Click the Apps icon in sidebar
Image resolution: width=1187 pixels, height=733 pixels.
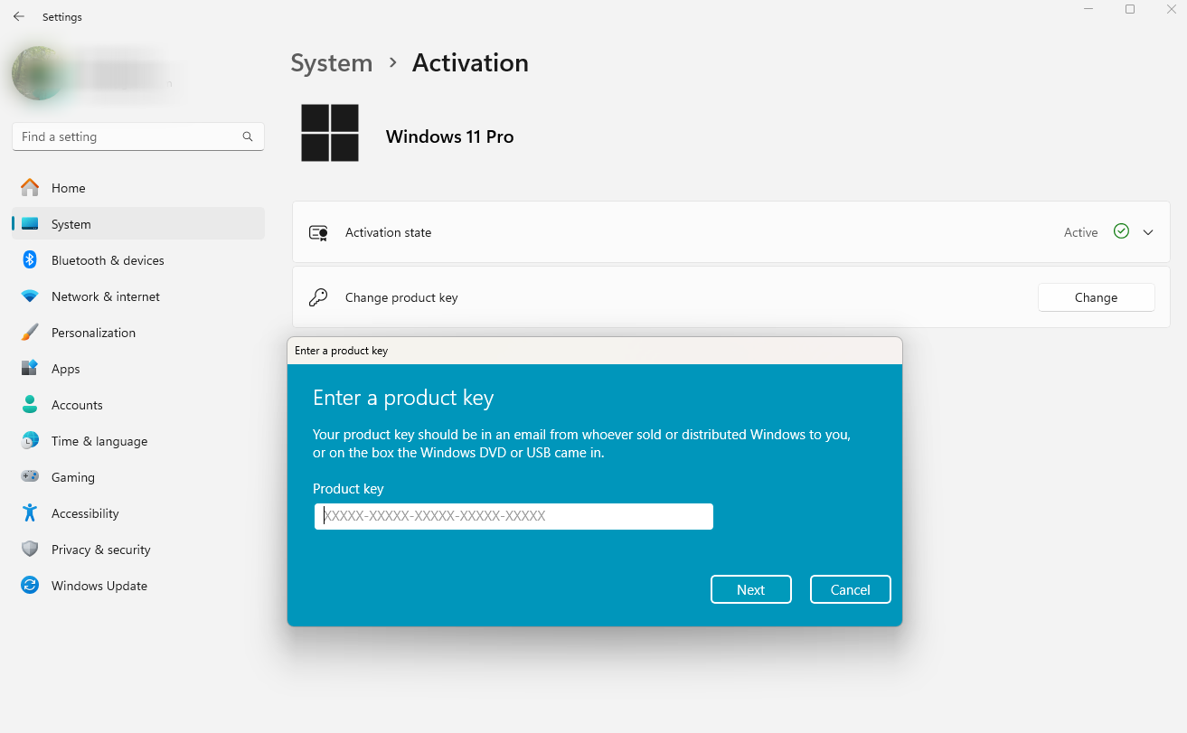coord(30,369)
